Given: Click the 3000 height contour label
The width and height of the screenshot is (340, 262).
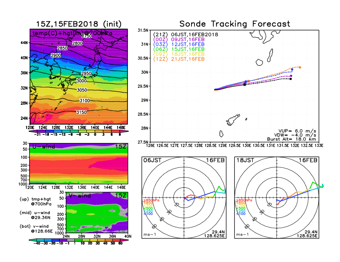Looking at the screenshot, I should [82, 80].
